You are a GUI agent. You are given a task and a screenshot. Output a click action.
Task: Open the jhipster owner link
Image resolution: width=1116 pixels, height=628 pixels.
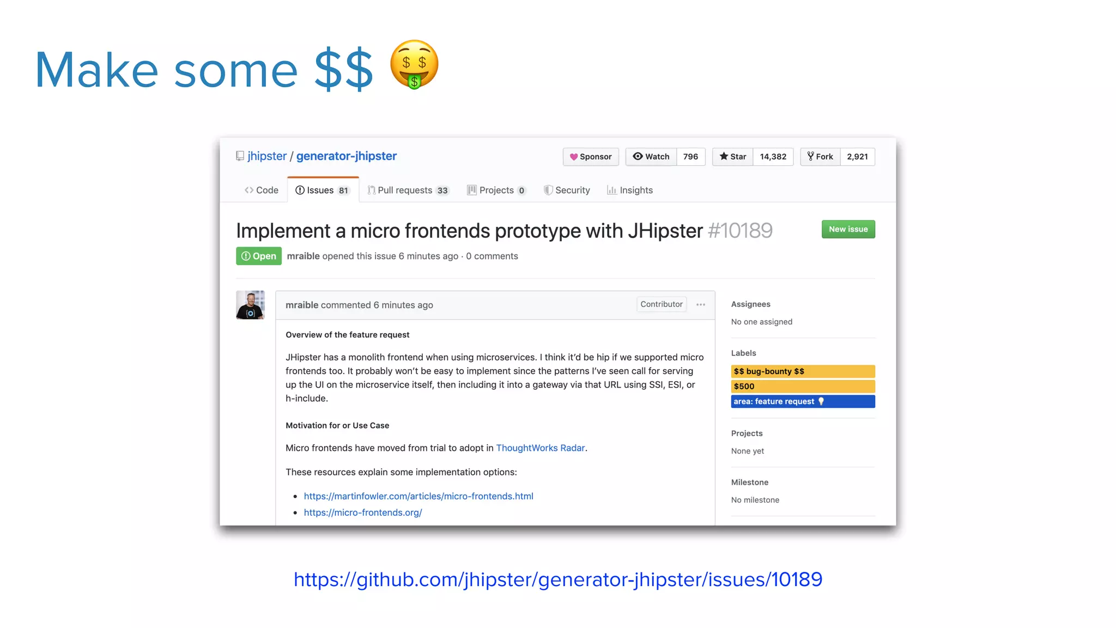click(267, 156)
